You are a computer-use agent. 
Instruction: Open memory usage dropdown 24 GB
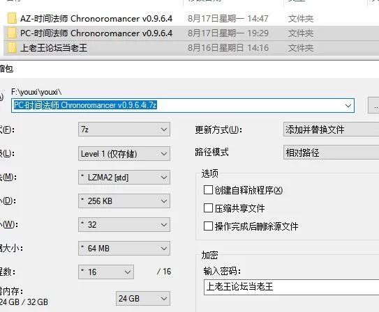point(143,299)
